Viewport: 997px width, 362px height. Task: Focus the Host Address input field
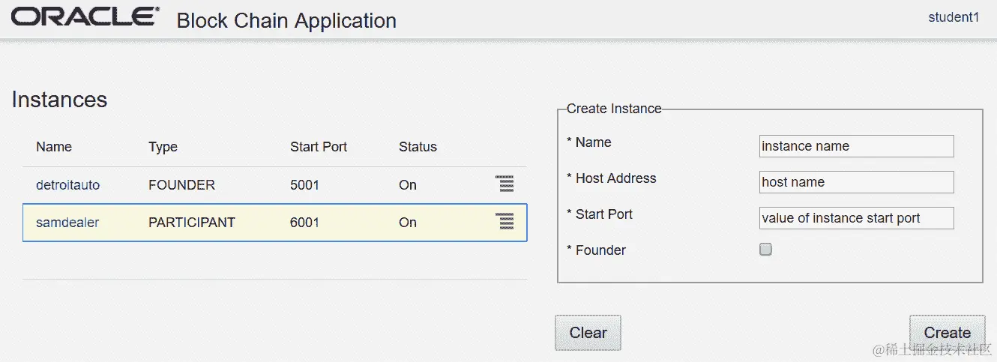[856, 182]
